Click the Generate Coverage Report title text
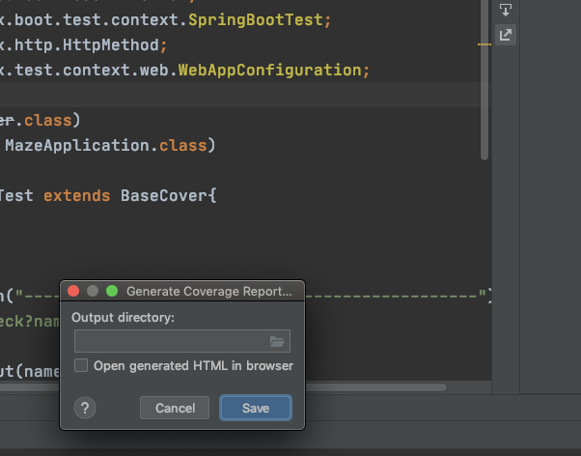The height and width of the screenshot is (456, 581). click(209, 291)
